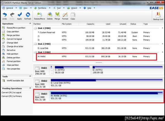Click Resize/Move partition in Operations
Screen dimensions: 165x121
(x=16, y=28)
